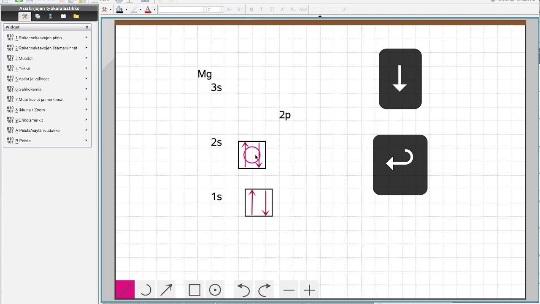Select the straight line drawing tool
The image size is (540, 304).
[125, 290]
